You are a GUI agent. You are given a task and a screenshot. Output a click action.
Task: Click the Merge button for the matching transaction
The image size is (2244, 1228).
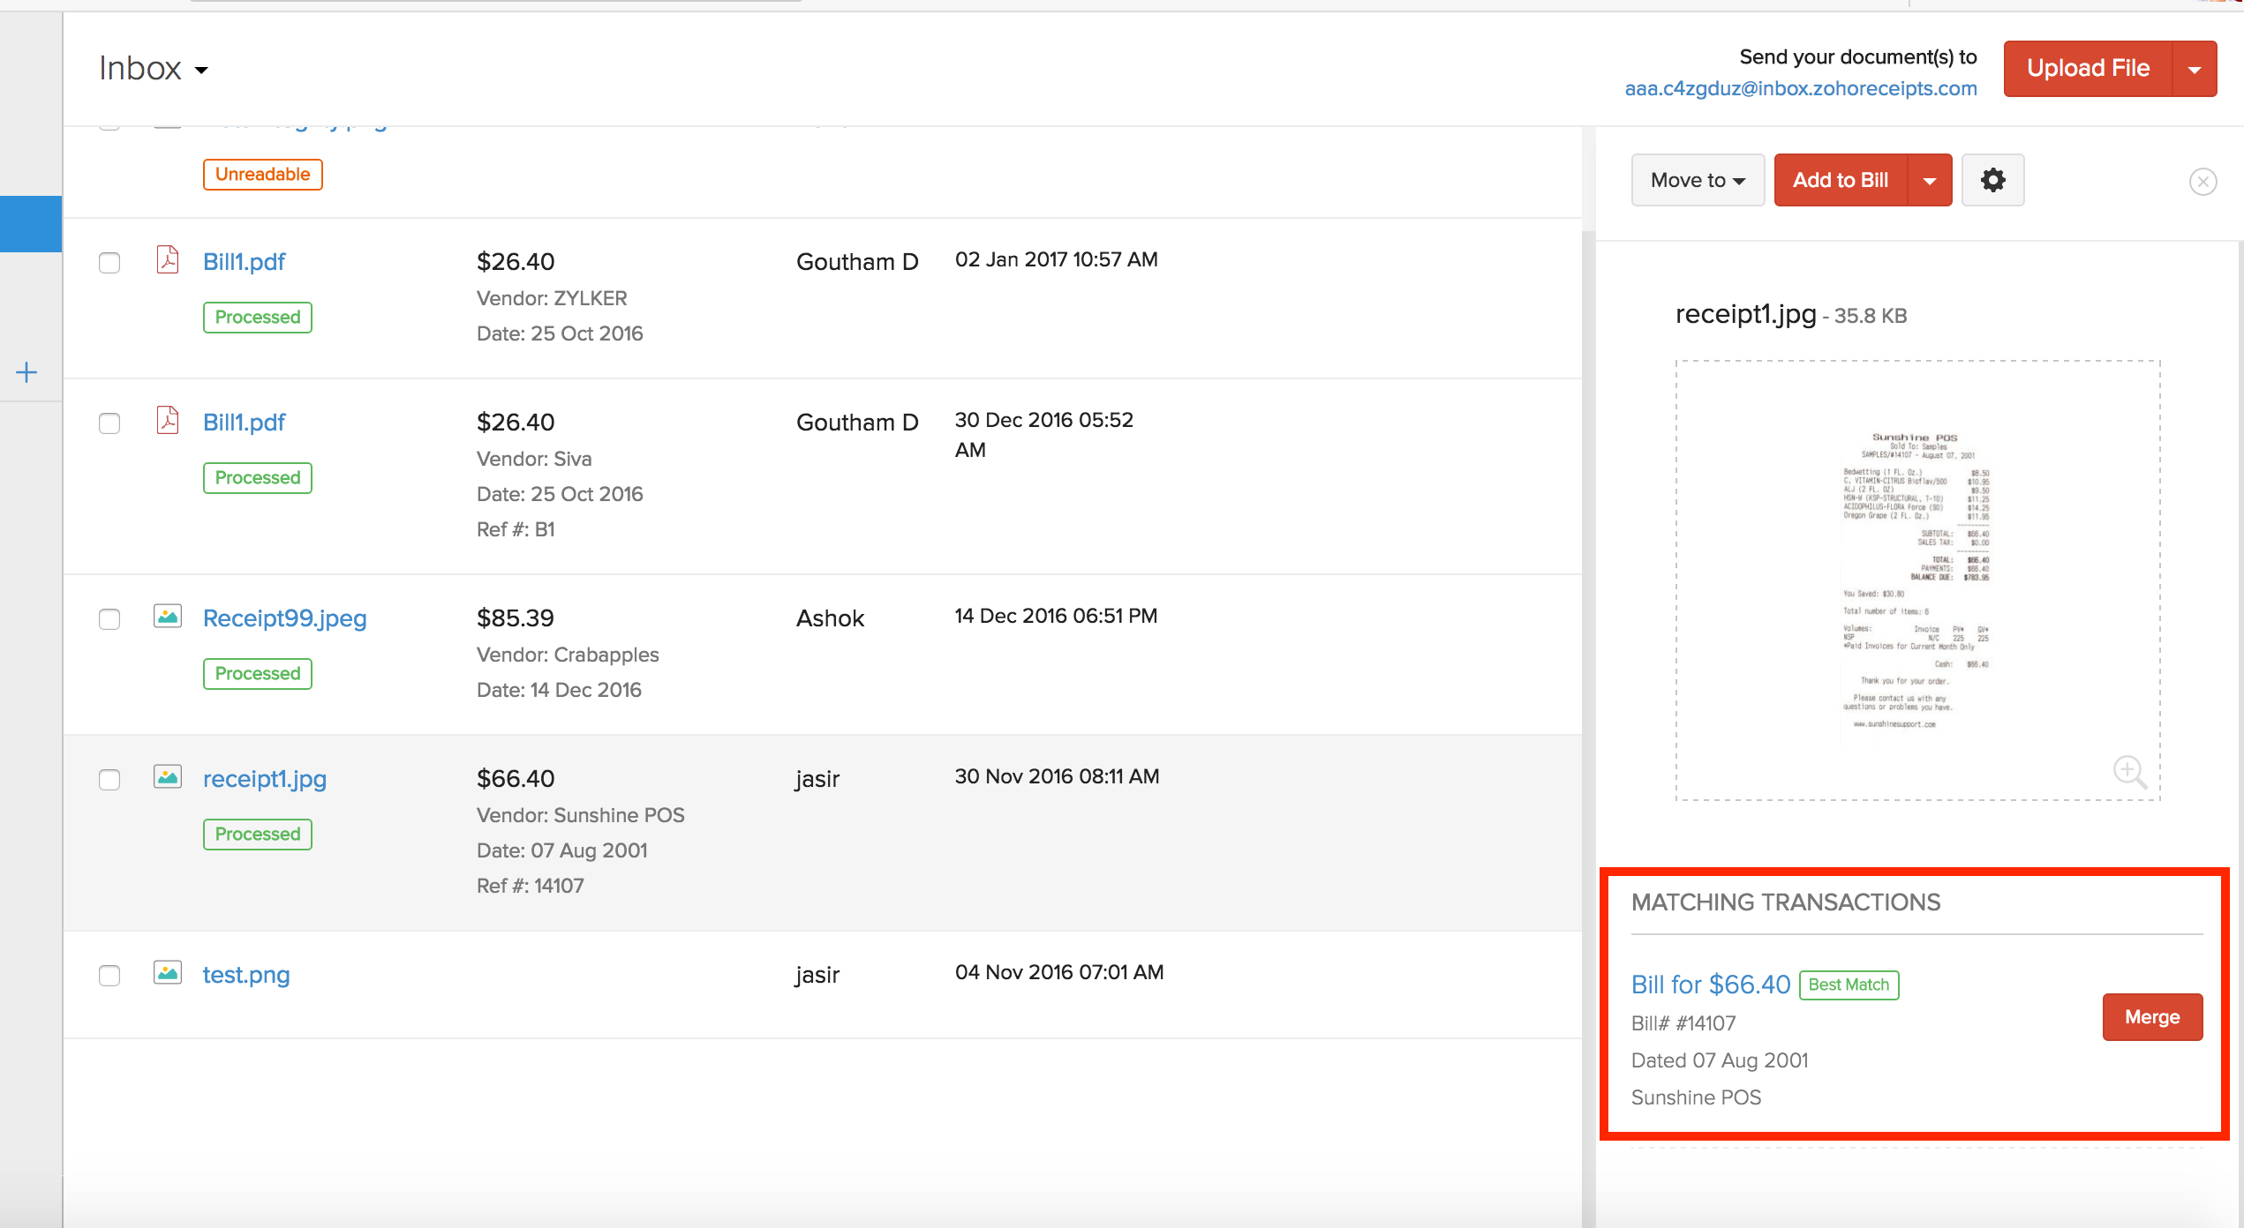coord(2151,1016)
